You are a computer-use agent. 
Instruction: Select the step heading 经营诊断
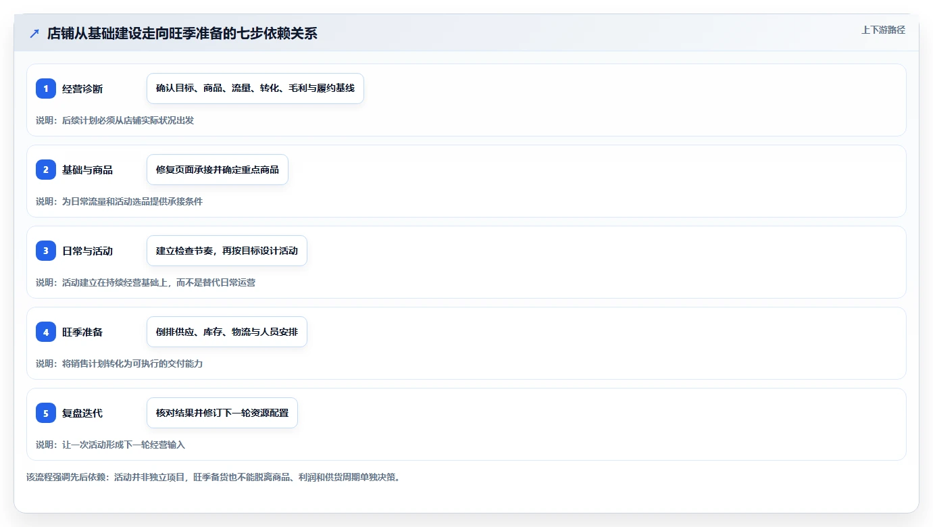click(82, 89)
